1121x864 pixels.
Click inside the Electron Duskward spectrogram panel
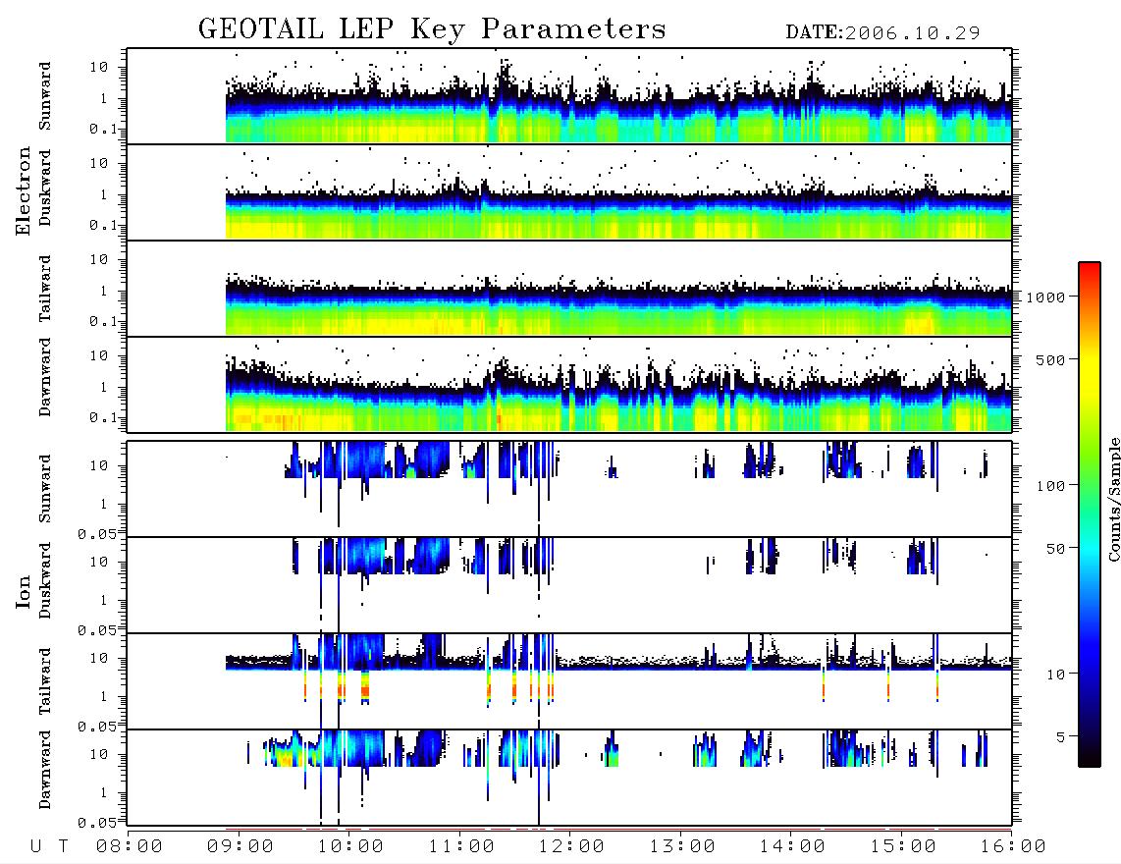[569, 191]
